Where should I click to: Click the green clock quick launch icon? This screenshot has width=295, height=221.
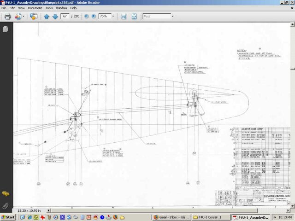click(x=36, y=217)
